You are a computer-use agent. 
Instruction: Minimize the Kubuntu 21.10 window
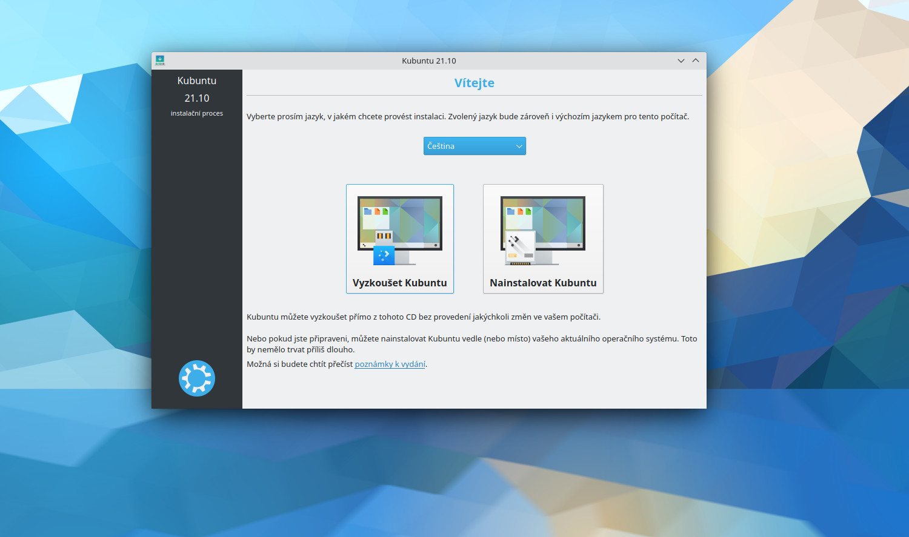pos(681,61)
